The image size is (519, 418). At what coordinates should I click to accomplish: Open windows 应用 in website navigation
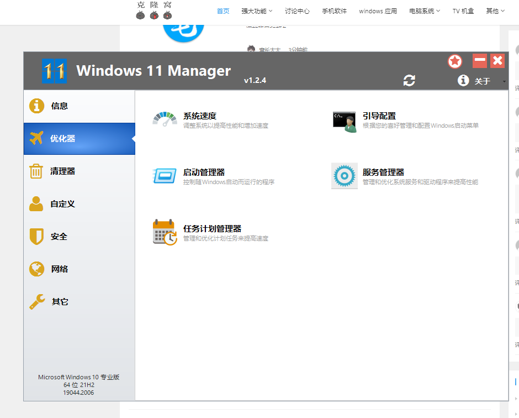tap(378, 11)
